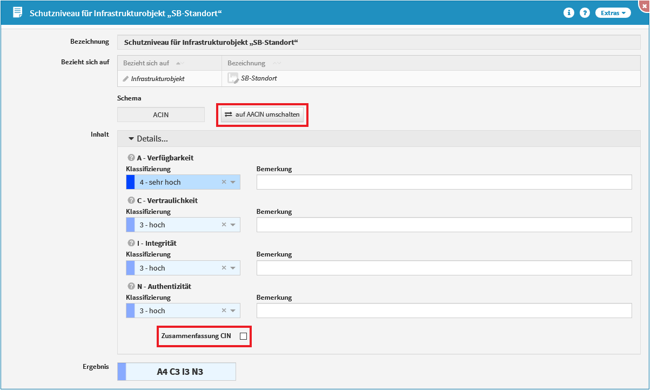Sort by Bezeichnung column header
The height and width of the screenshot is (391, 651).
246,63
